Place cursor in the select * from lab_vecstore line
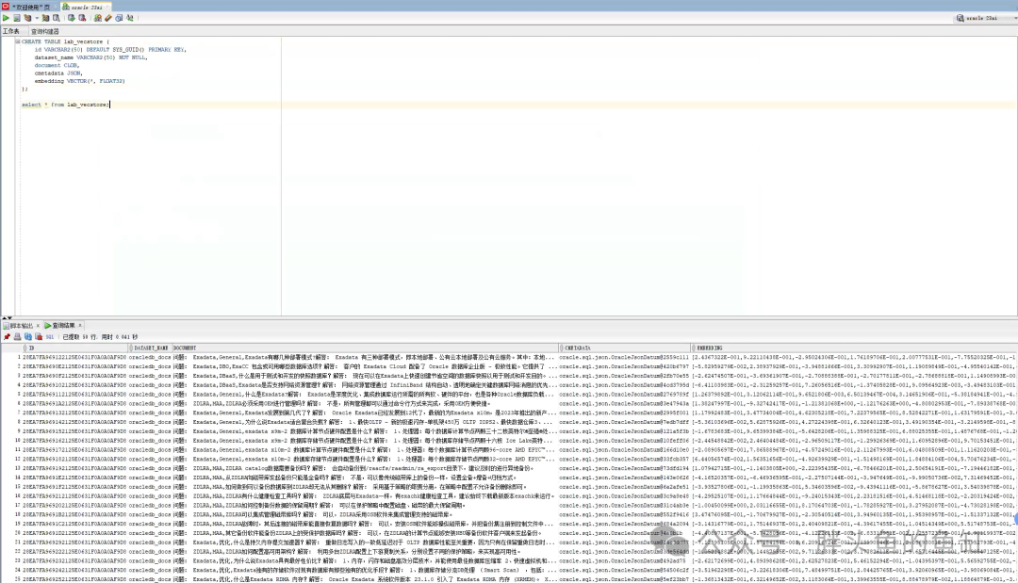The width and height of the screenshot is (1018, 583). [66, 105]
